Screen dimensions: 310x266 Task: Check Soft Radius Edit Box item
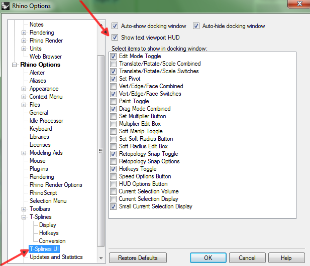(x=114, y=146)
